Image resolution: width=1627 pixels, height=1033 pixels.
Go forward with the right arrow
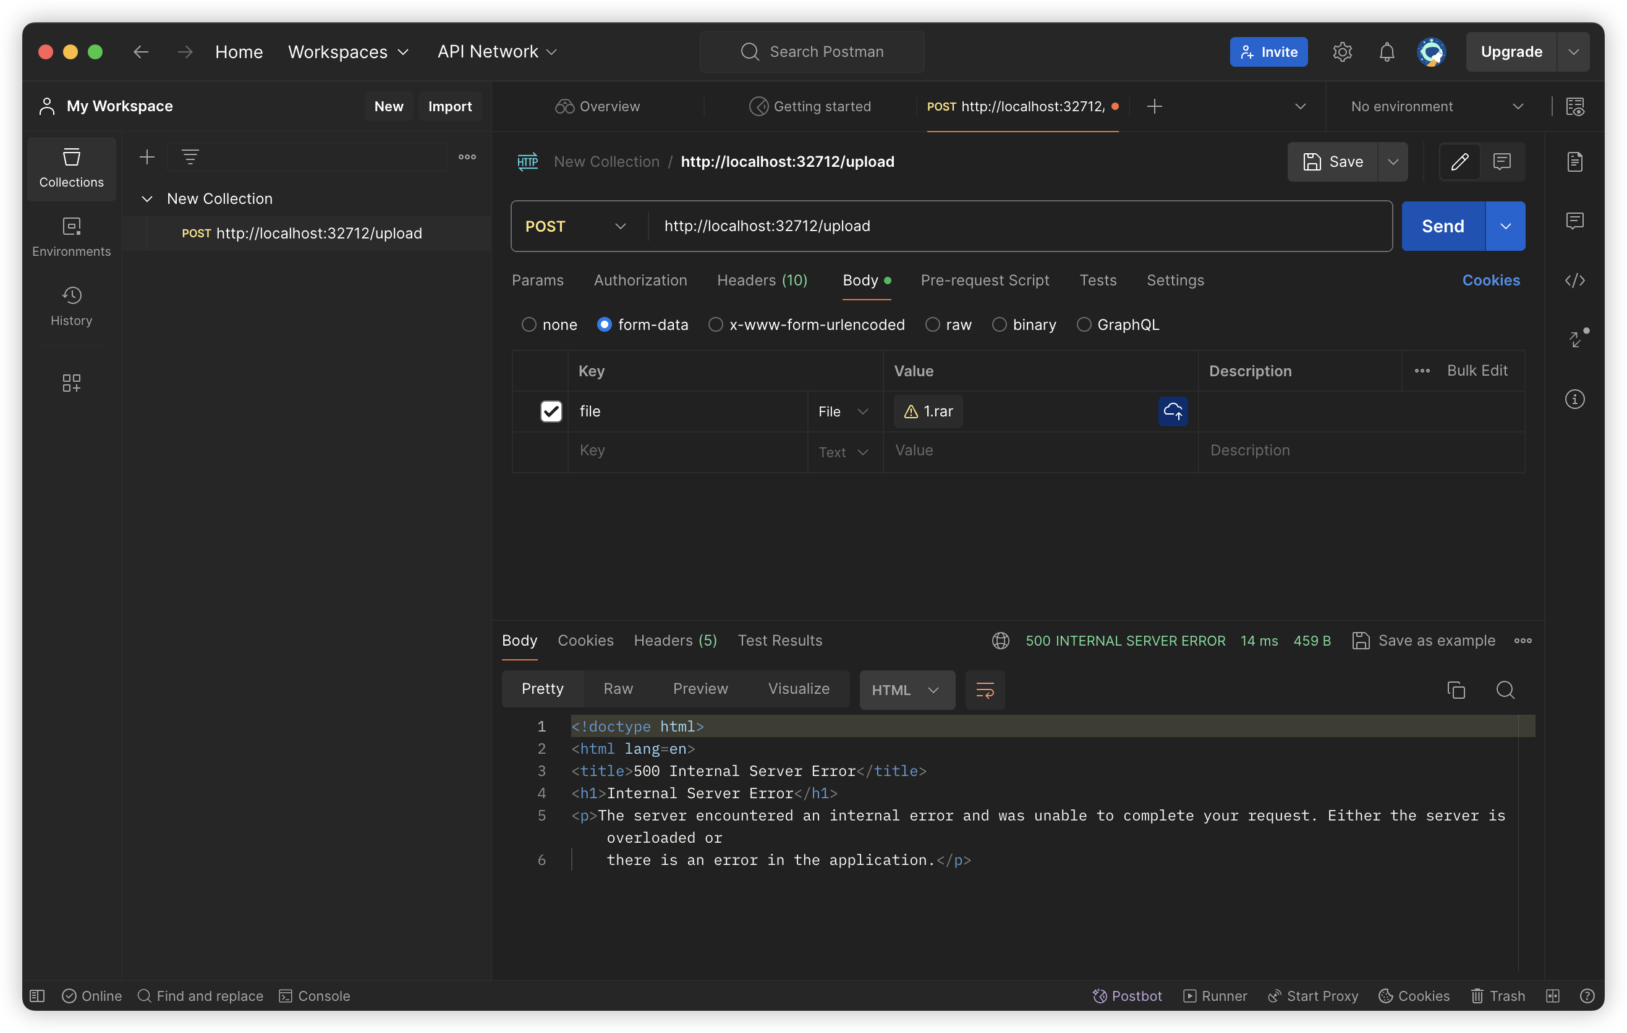[x=185, y=51]
